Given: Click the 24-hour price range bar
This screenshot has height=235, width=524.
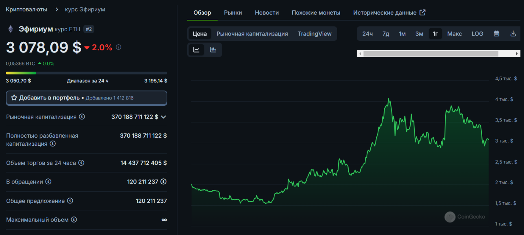Looking at the screenshot, I should 86,73.
